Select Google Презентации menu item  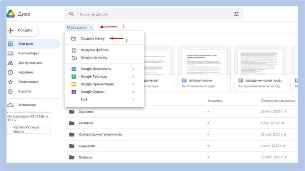[x=104, y=84]
